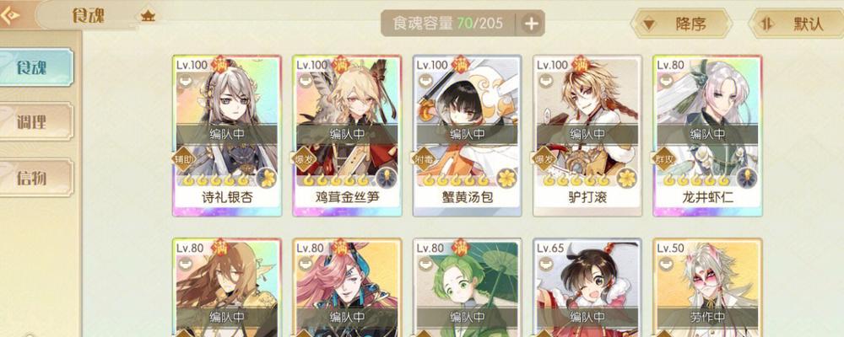This screenshot has width=844, height=337.
Task: Add capacity with the plus icon
Action: (531, 24)
